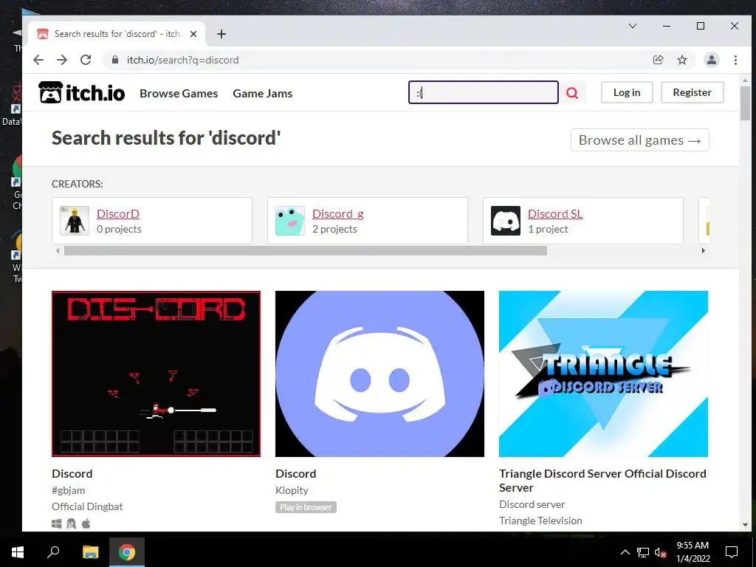Click the Chrome taskbar icon
756x567 pixels.
coord(127,551)
